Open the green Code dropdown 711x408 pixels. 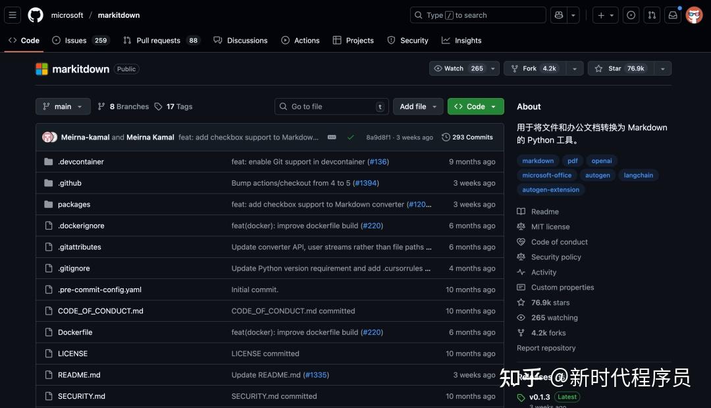[475, 106]
